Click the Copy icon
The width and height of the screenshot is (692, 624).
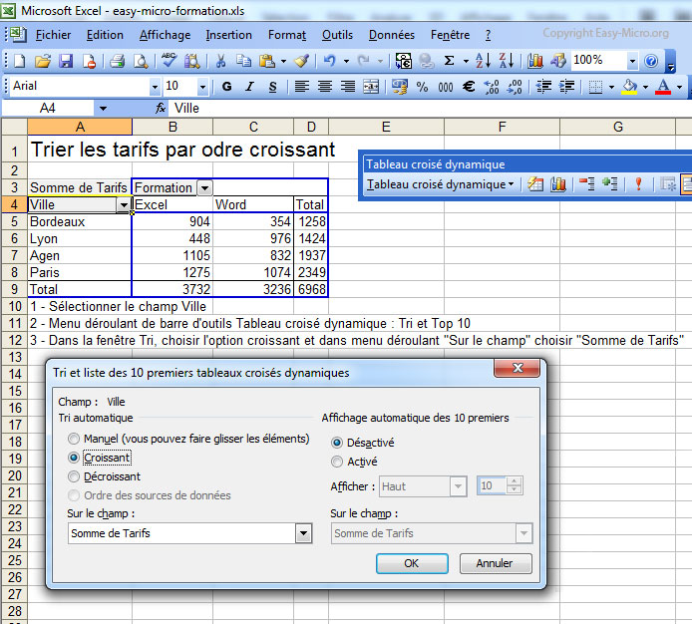(243, 61)
